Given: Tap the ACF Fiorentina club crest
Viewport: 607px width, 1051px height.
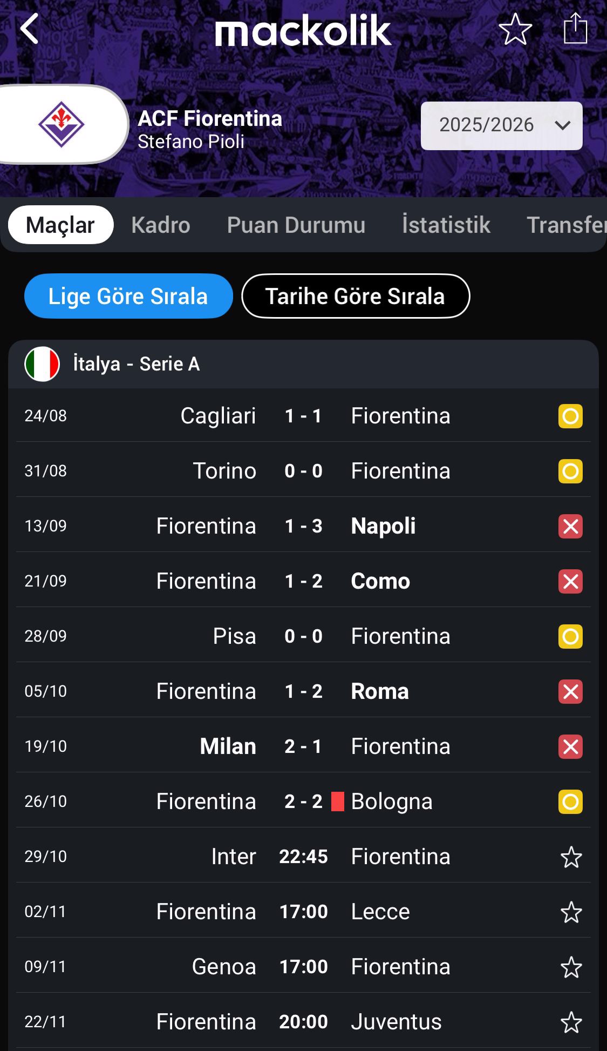Looking at the screenshot, I should click(x=61, y=125).
